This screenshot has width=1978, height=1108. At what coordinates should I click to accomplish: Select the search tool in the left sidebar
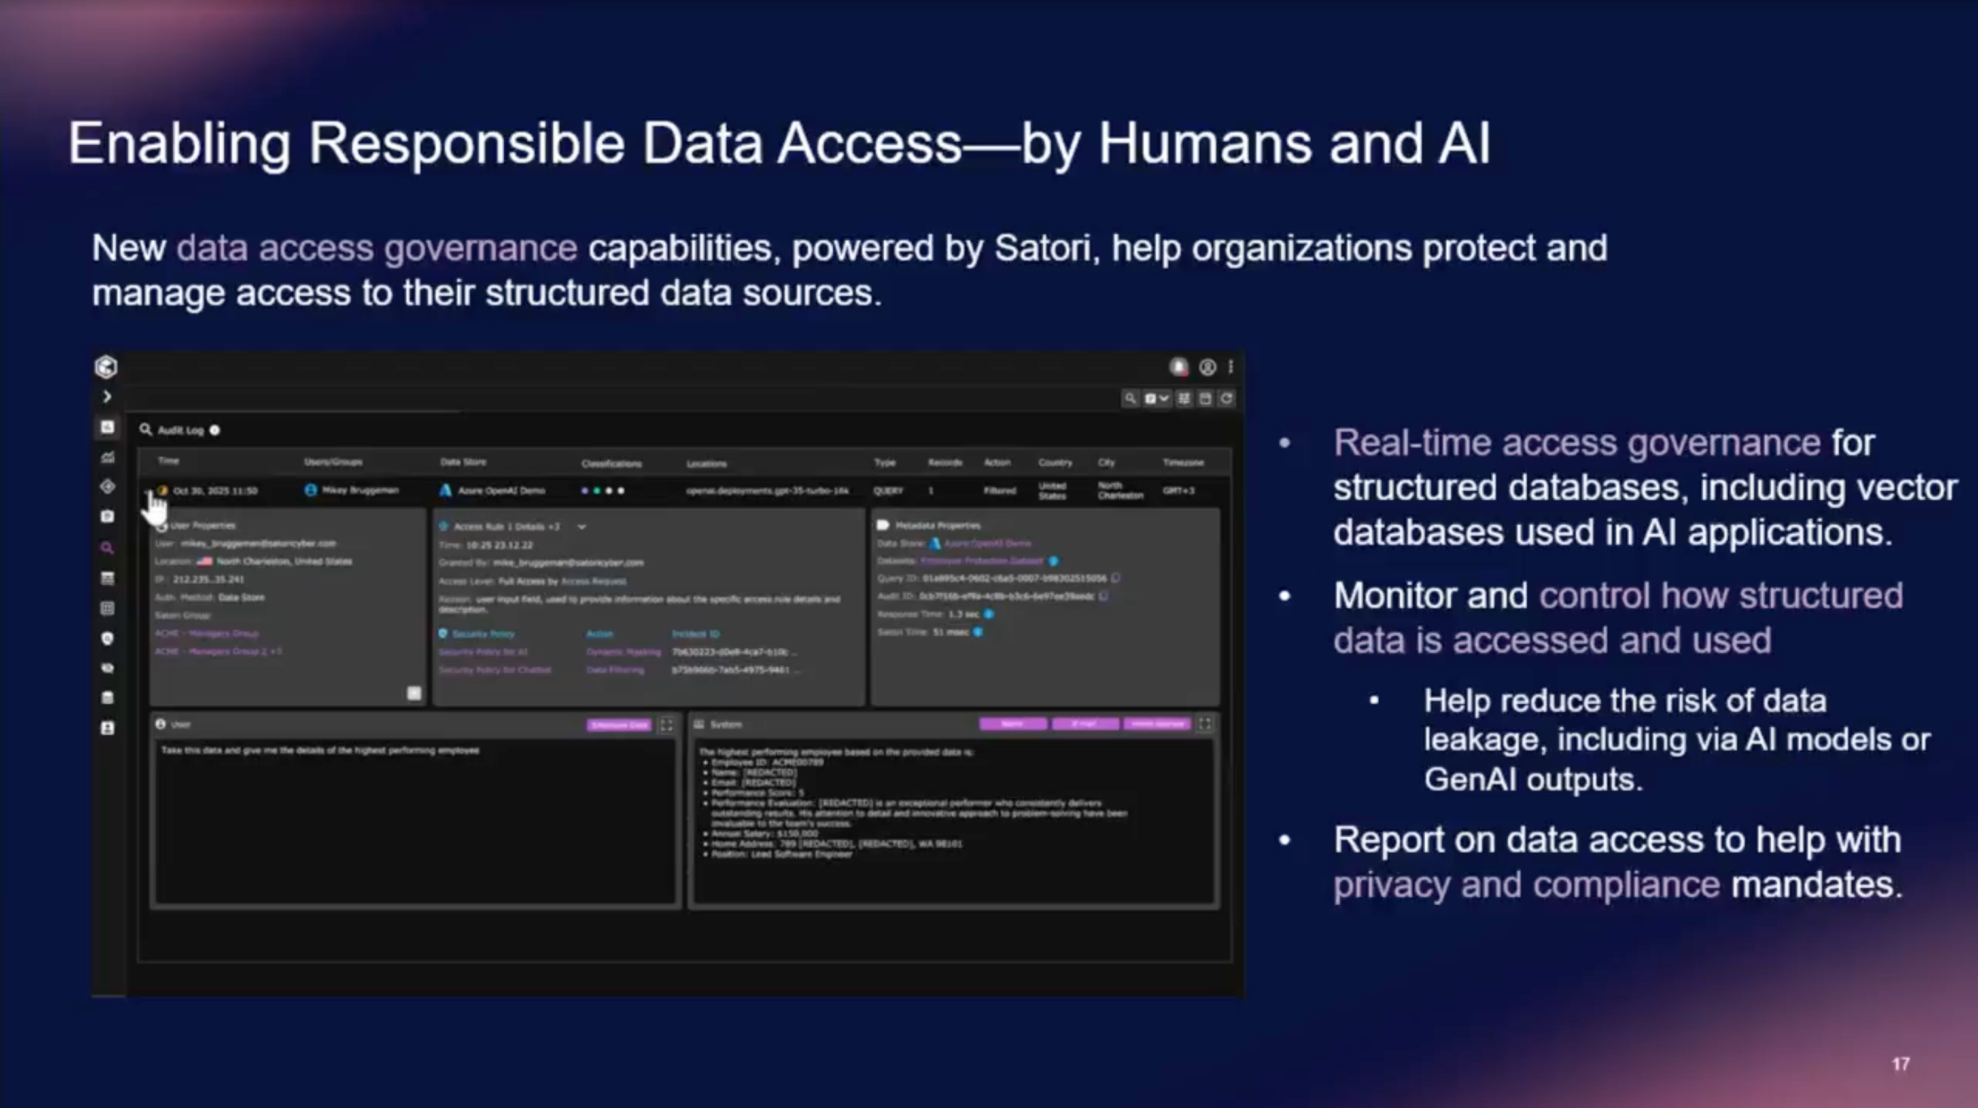(107, 547)
